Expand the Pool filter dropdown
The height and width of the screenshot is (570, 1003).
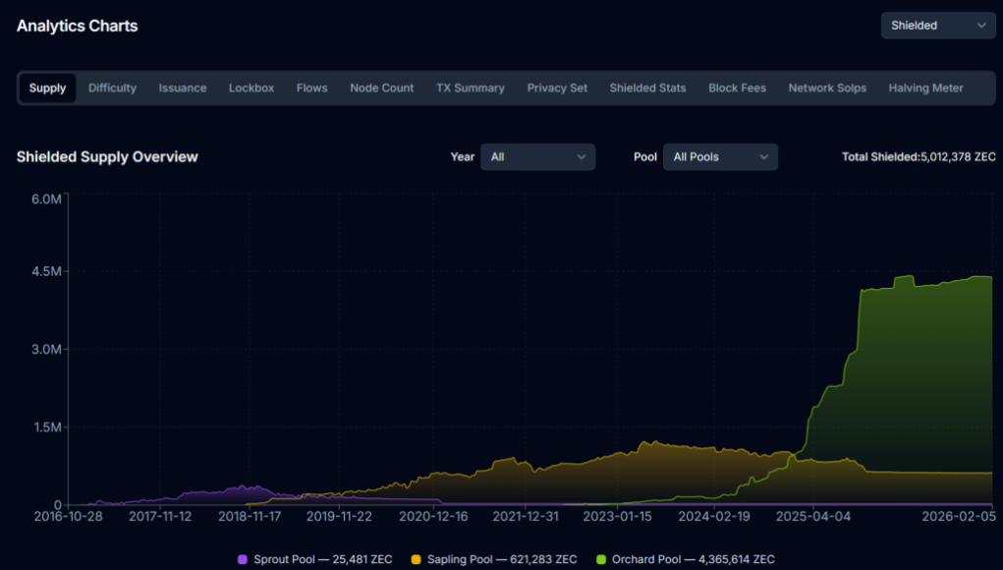click(720, 157)
